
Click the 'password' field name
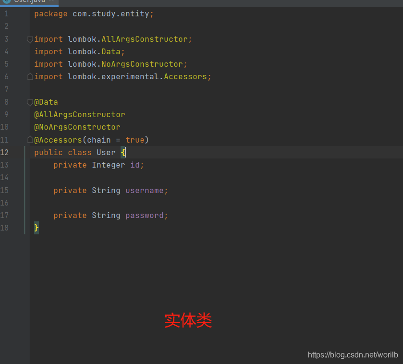145,216
